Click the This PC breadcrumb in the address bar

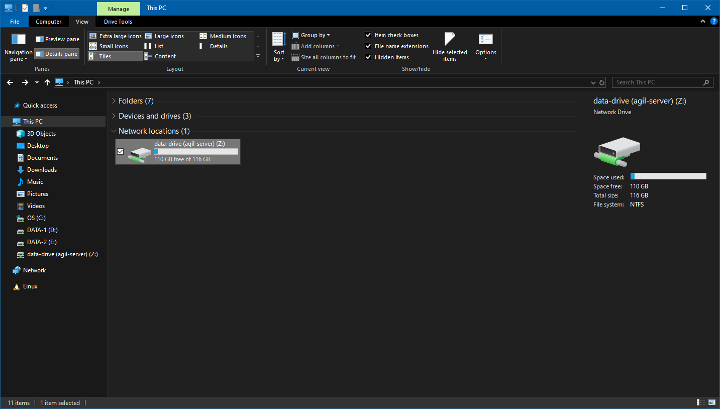click(x=83, y=82)
